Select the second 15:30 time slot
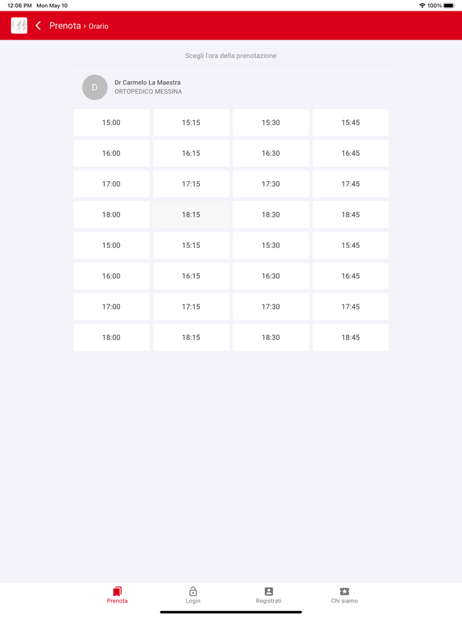462x617 pixels. click(271, 246)
